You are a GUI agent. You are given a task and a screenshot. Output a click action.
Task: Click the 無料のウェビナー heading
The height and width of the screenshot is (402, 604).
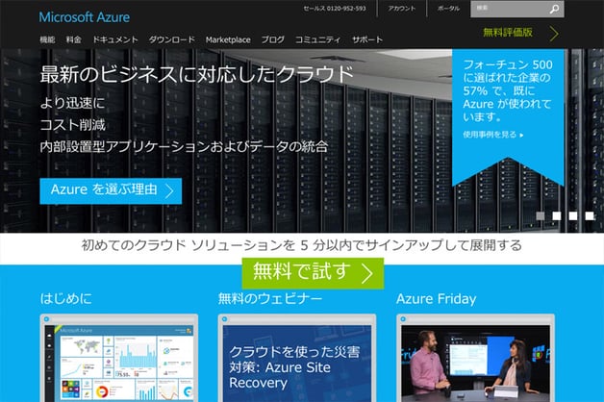click(x=270, y=299)
